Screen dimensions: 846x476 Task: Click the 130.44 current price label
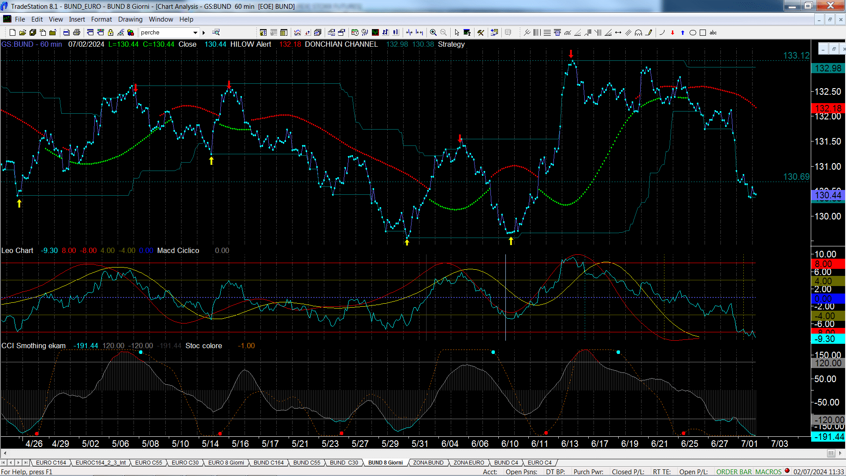(828, 195)
